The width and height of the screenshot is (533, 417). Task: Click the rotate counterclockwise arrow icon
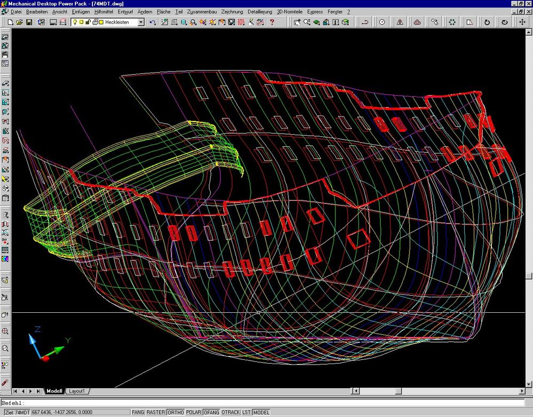(487, 22)
